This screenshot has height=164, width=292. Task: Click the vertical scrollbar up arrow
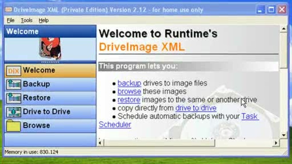[283, 29]
